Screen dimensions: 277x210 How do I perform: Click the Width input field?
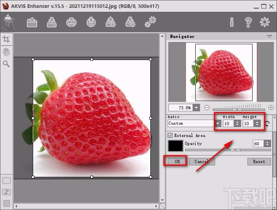[x=228, y=124]
